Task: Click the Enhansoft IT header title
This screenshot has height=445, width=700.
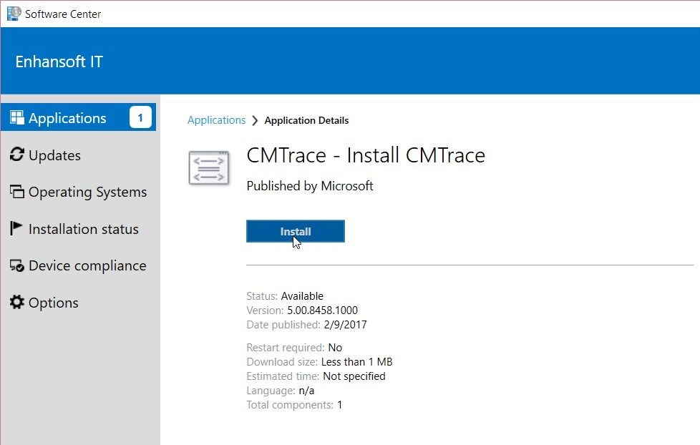Action: [59, 62]
